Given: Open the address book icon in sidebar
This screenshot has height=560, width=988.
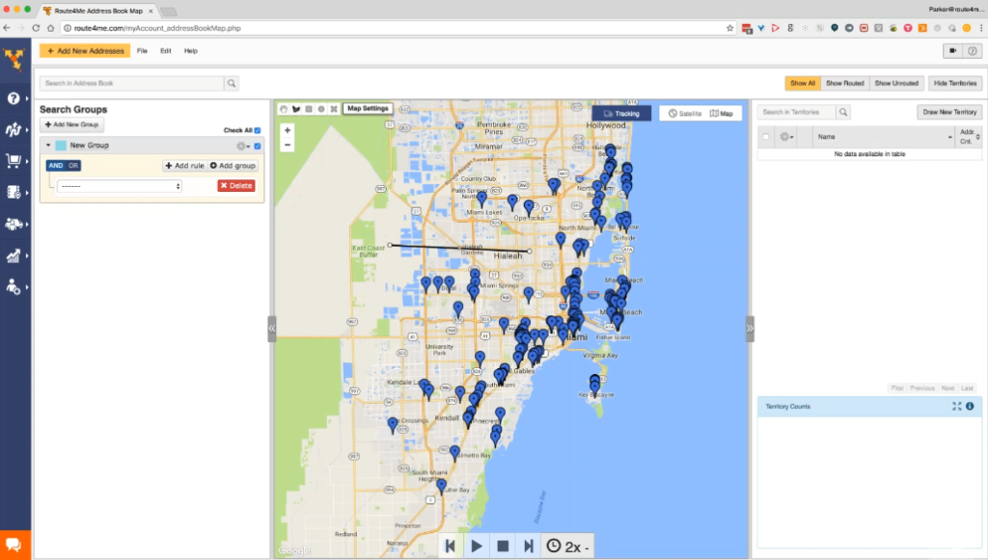Looking at the screenshot, I should 14,192.
